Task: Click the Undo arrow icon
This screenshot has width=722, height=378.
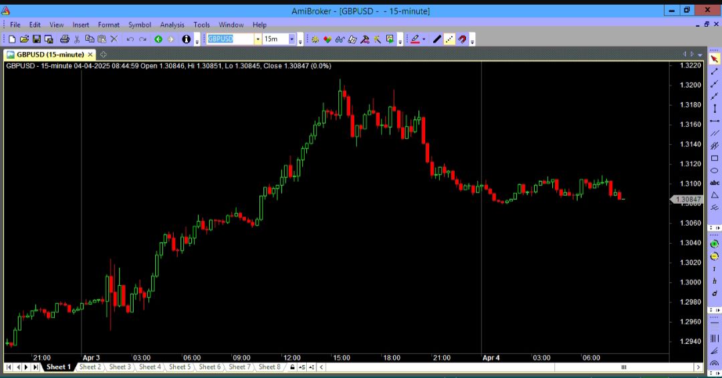Action: coord(130,39)
